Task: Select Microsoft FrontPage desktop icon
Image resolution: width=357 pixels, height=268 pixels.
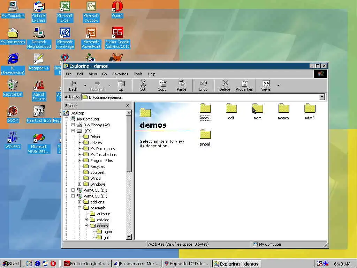Action: point(65,38)
